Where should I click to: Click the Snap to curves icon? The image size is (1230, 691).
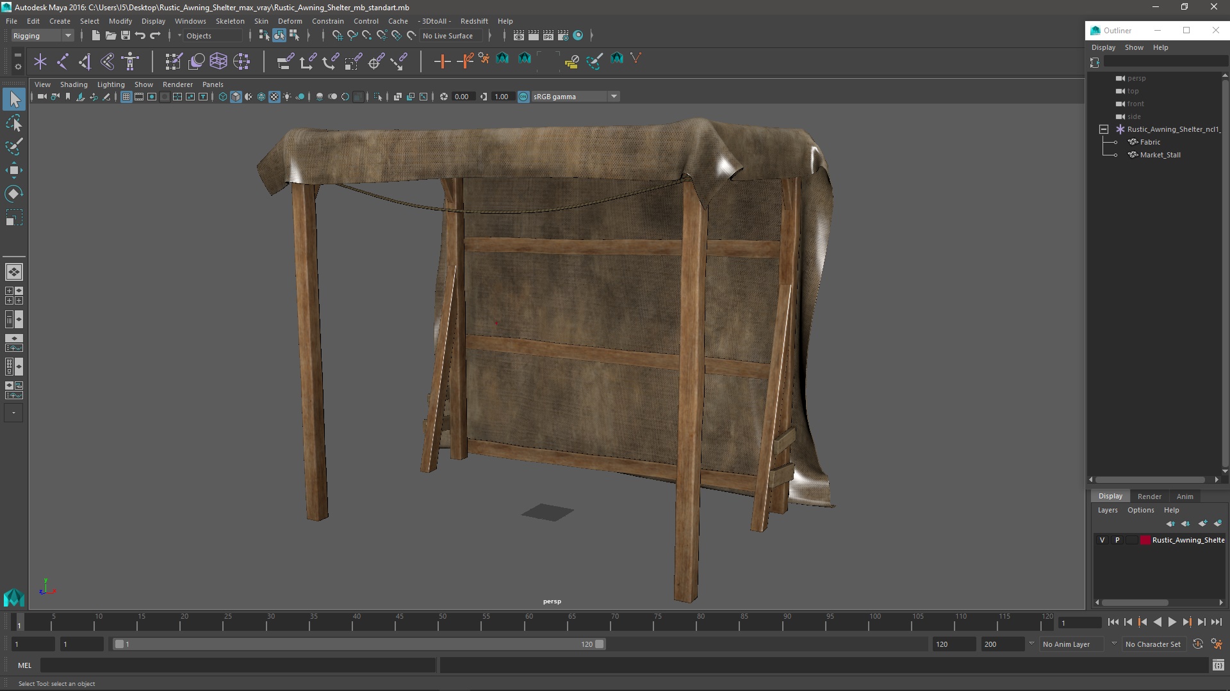tap(352, 36)
